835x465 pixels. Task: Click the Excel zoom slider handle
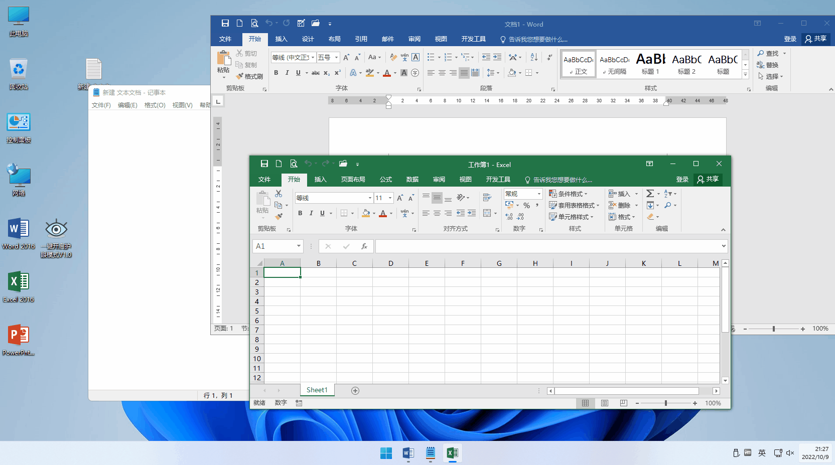[666, 403]
